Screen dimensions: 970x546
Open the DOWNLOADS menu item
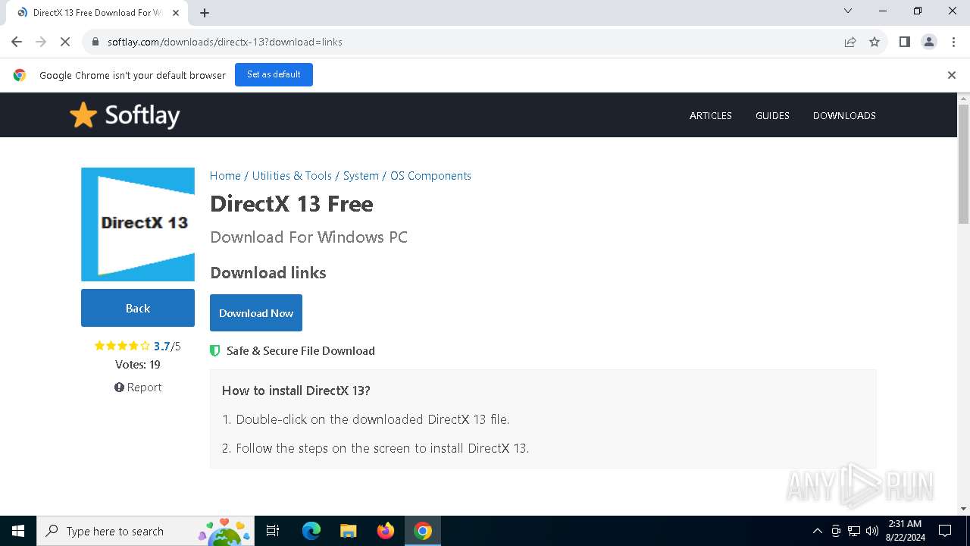click(844, 115)
